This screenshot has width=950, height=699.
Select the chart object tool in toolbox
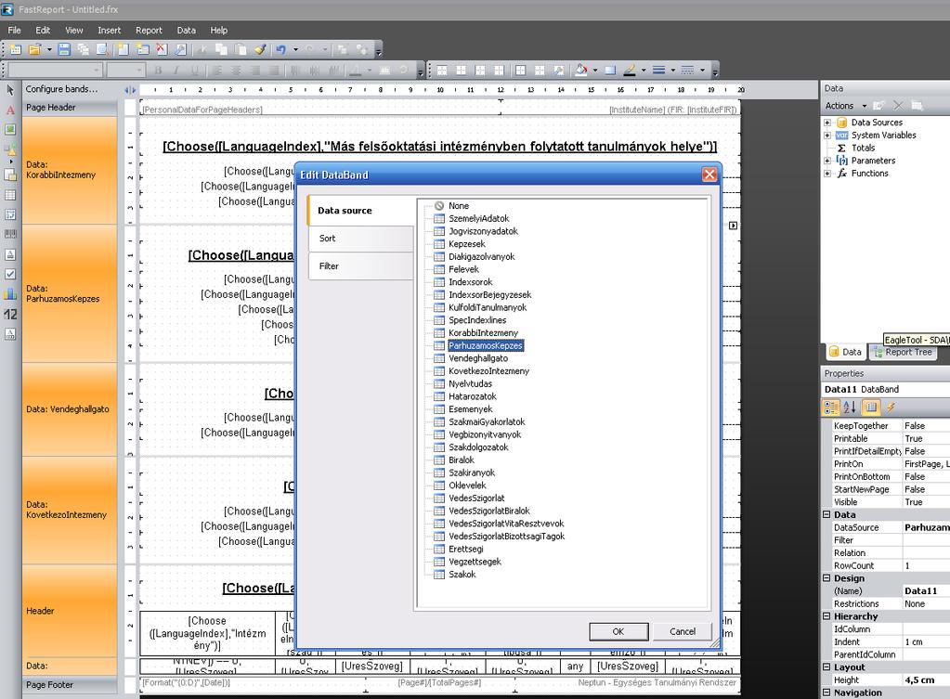pyautogui.click(x=10, y=294)
